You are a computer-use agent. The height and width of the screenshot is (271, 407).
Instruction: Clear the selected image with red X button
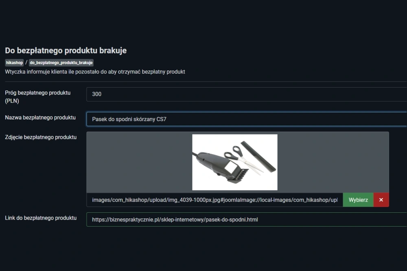[x=381, y=200]
